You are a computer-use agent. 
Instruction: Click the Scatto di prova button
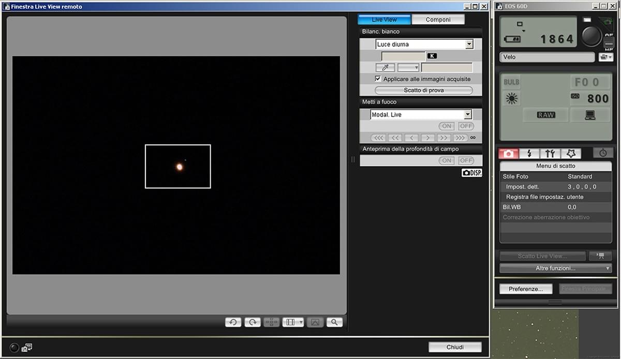[424, 91]
